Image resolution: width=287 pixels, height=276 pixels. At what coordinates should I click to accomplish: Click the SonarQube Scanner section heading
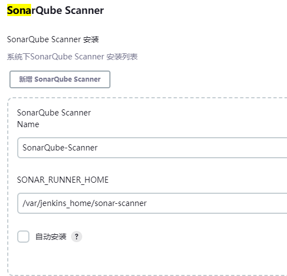(56, 10)
